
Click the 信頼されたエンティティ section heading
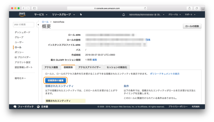[59, 86]
